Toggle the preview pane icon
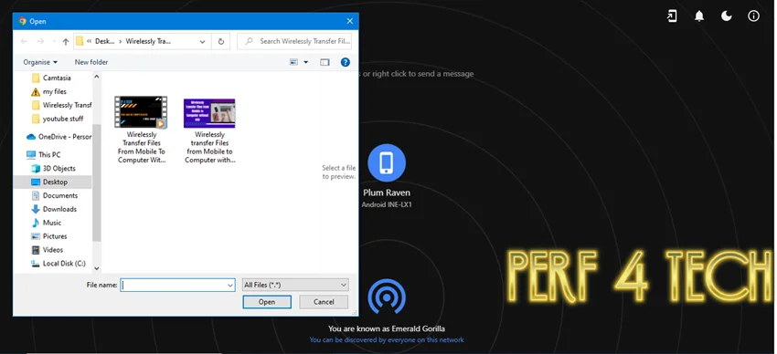 coord(325,62)
